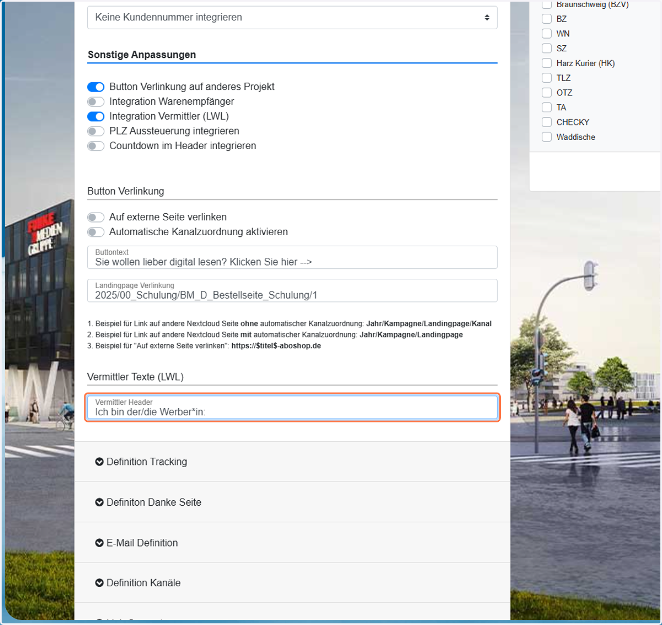The image size is (662, 625).
Task: Click chevron icon beside Definition Tracking
Action: (99, 462)
